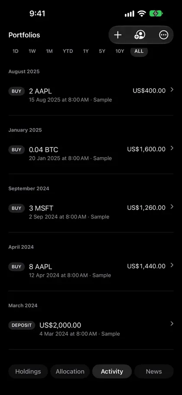Open the 0.04 BTC transaction chevron
Viewport: 182px width, 395px height.
pos(172,148)
